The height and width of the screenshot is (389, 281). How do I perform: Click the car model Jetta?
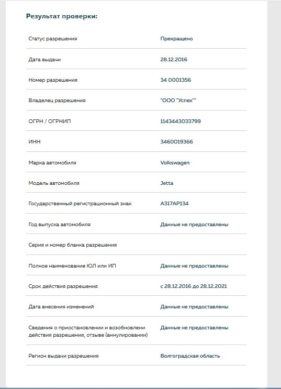pos(167,183)
